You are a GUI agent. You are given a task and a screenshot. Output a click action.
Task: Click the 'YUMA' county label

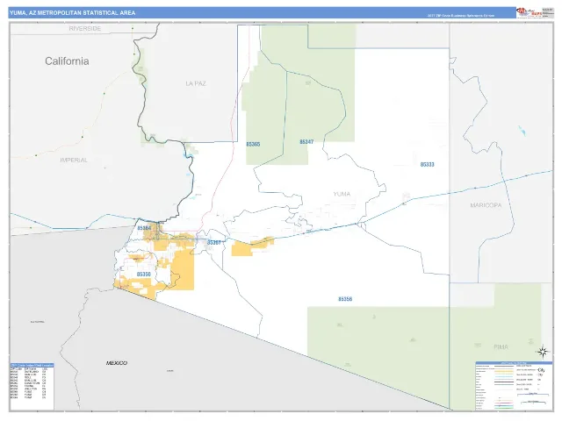pyautogui.click(x=342, y=194)
